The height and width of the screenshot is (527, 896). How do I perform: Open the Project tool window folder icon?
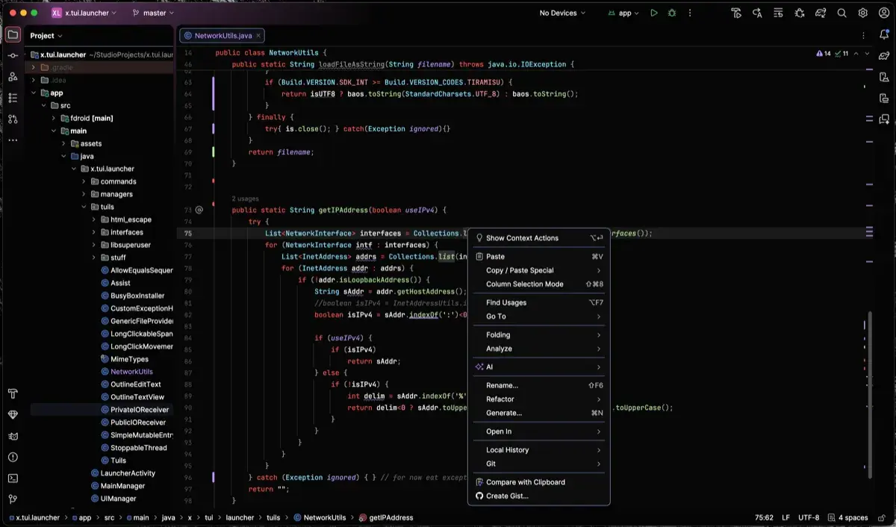click(13, 35)
